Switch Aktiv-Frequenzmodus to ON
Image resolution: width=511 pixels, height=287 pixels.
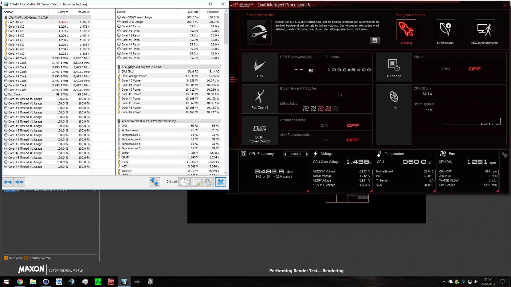pyautogui.click(x=324, y=140)
